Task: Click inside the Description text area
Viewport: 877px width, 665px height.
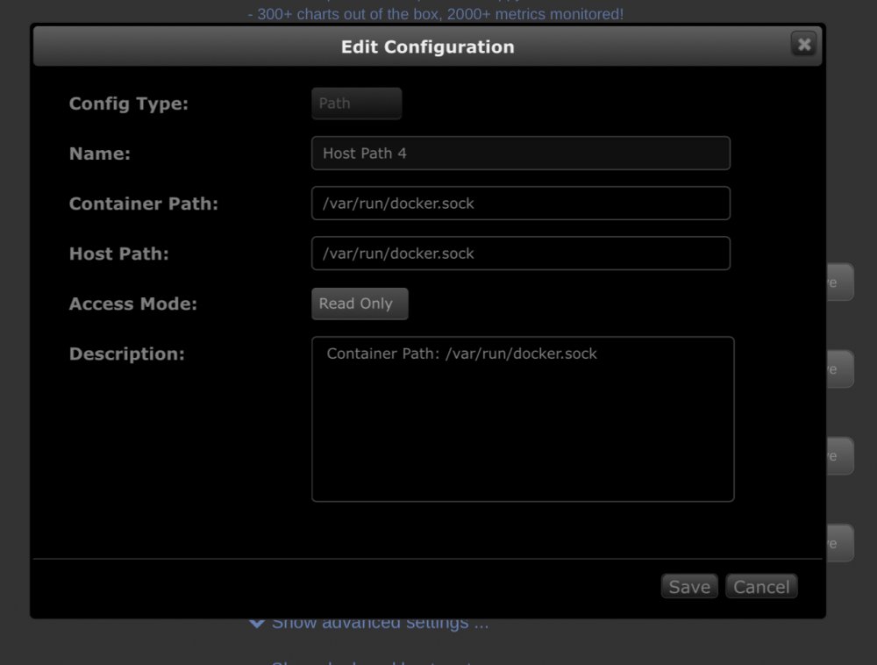Action: pos(523,418)
